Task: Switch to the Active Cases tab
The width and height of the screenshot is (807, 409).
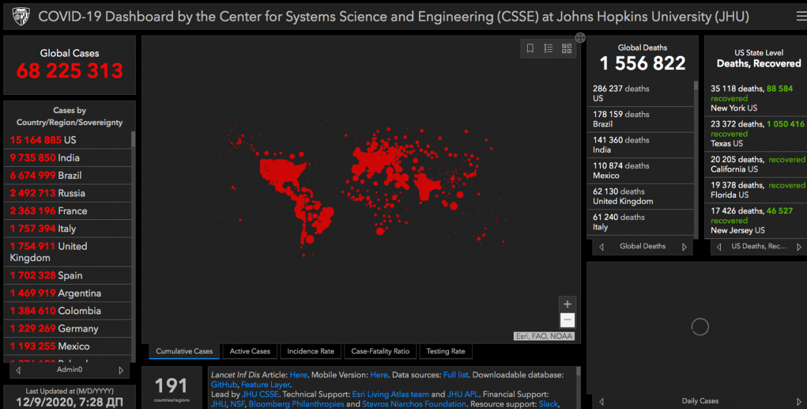Action: 250,351
